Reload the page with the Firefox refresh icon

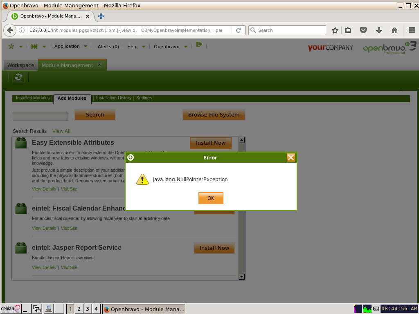pyautogui.click(x=239, y=30)
